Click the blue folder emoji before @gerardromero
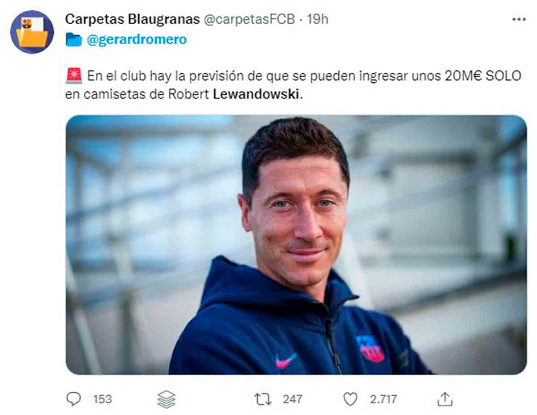 click(x=74, y=40)
